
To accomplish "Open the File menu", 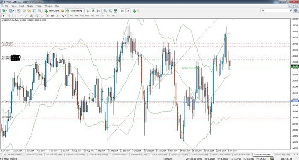I will pos(6,6).
